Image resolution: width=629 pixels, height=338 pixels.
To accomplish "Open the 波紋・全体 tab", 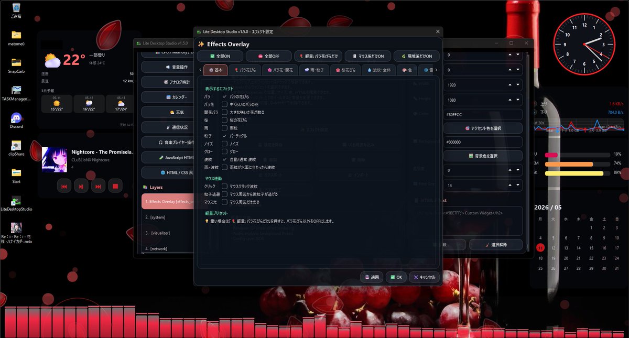I will (379, 70).
